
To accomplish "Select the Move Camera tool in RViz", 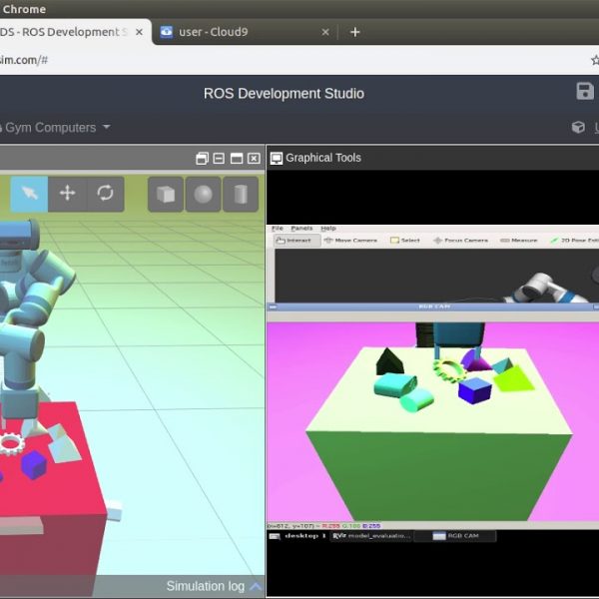I will click(x=350, y=241).
